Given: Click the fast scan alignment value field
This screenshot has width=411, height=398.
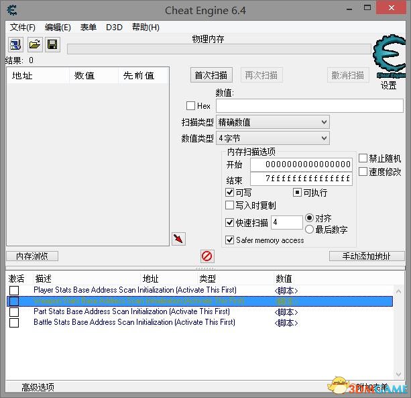Looking at the screenshot, I should click(287, 222).
